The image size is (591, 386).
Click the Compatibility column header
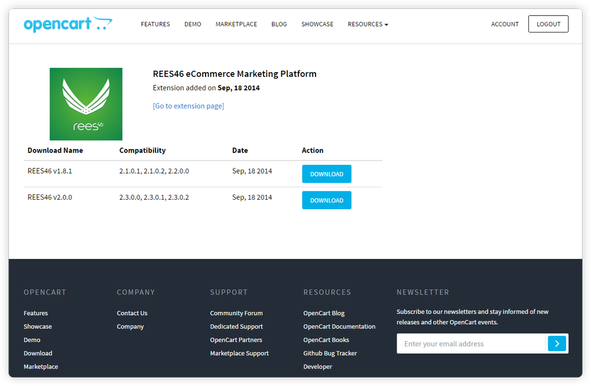pos(142,150)
